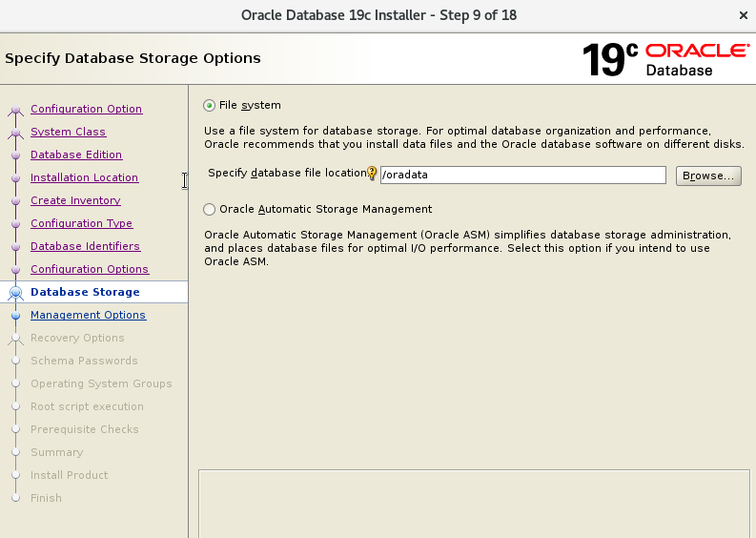Image resolution: width=756 pixels, height=538 pixels.
Task: Click the Installation Location step bullet
Action: click(x=16, y=178)
